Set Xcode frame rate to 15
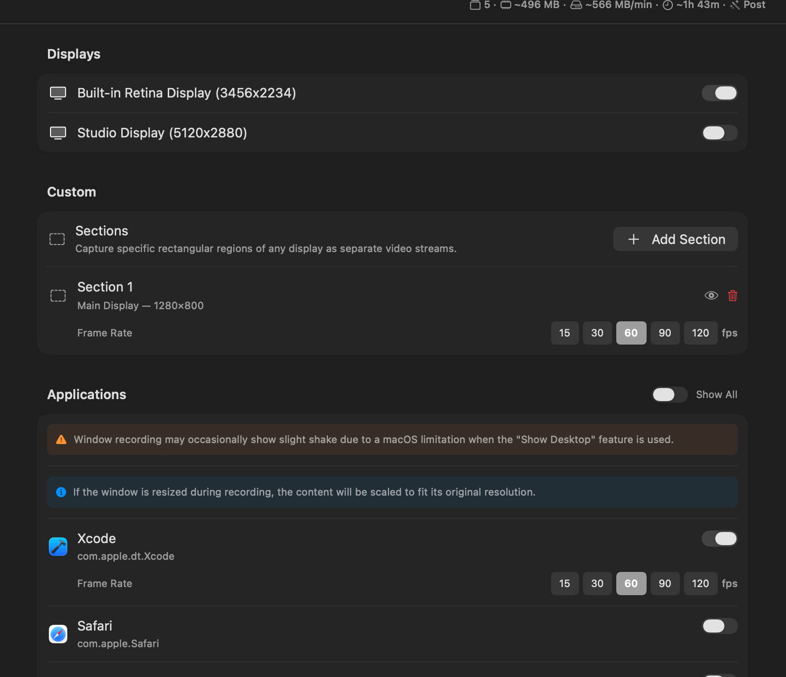Screen dimensions: 786x677 565,584
